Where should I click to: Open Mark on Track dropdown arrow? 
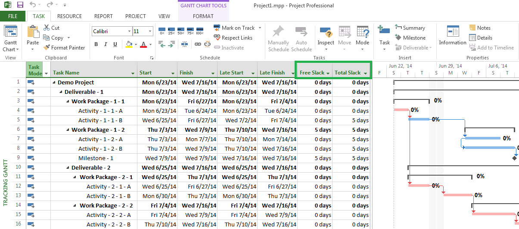click(x=260, y=28)
